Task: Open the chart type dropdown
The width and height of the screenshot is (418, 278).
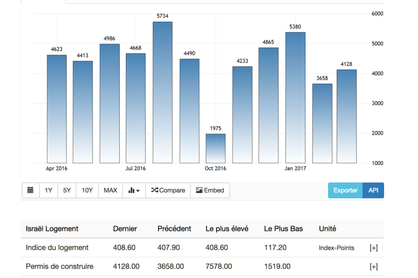Action: [x=134, y=191]
